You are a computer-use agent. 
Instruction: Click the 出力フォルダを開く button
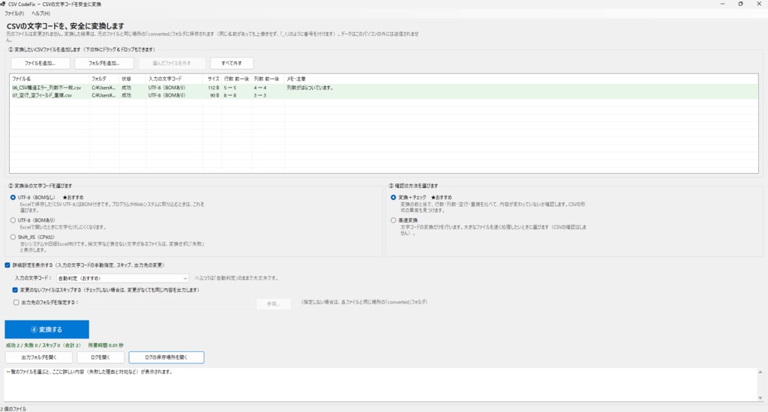(x=39, y=357)
